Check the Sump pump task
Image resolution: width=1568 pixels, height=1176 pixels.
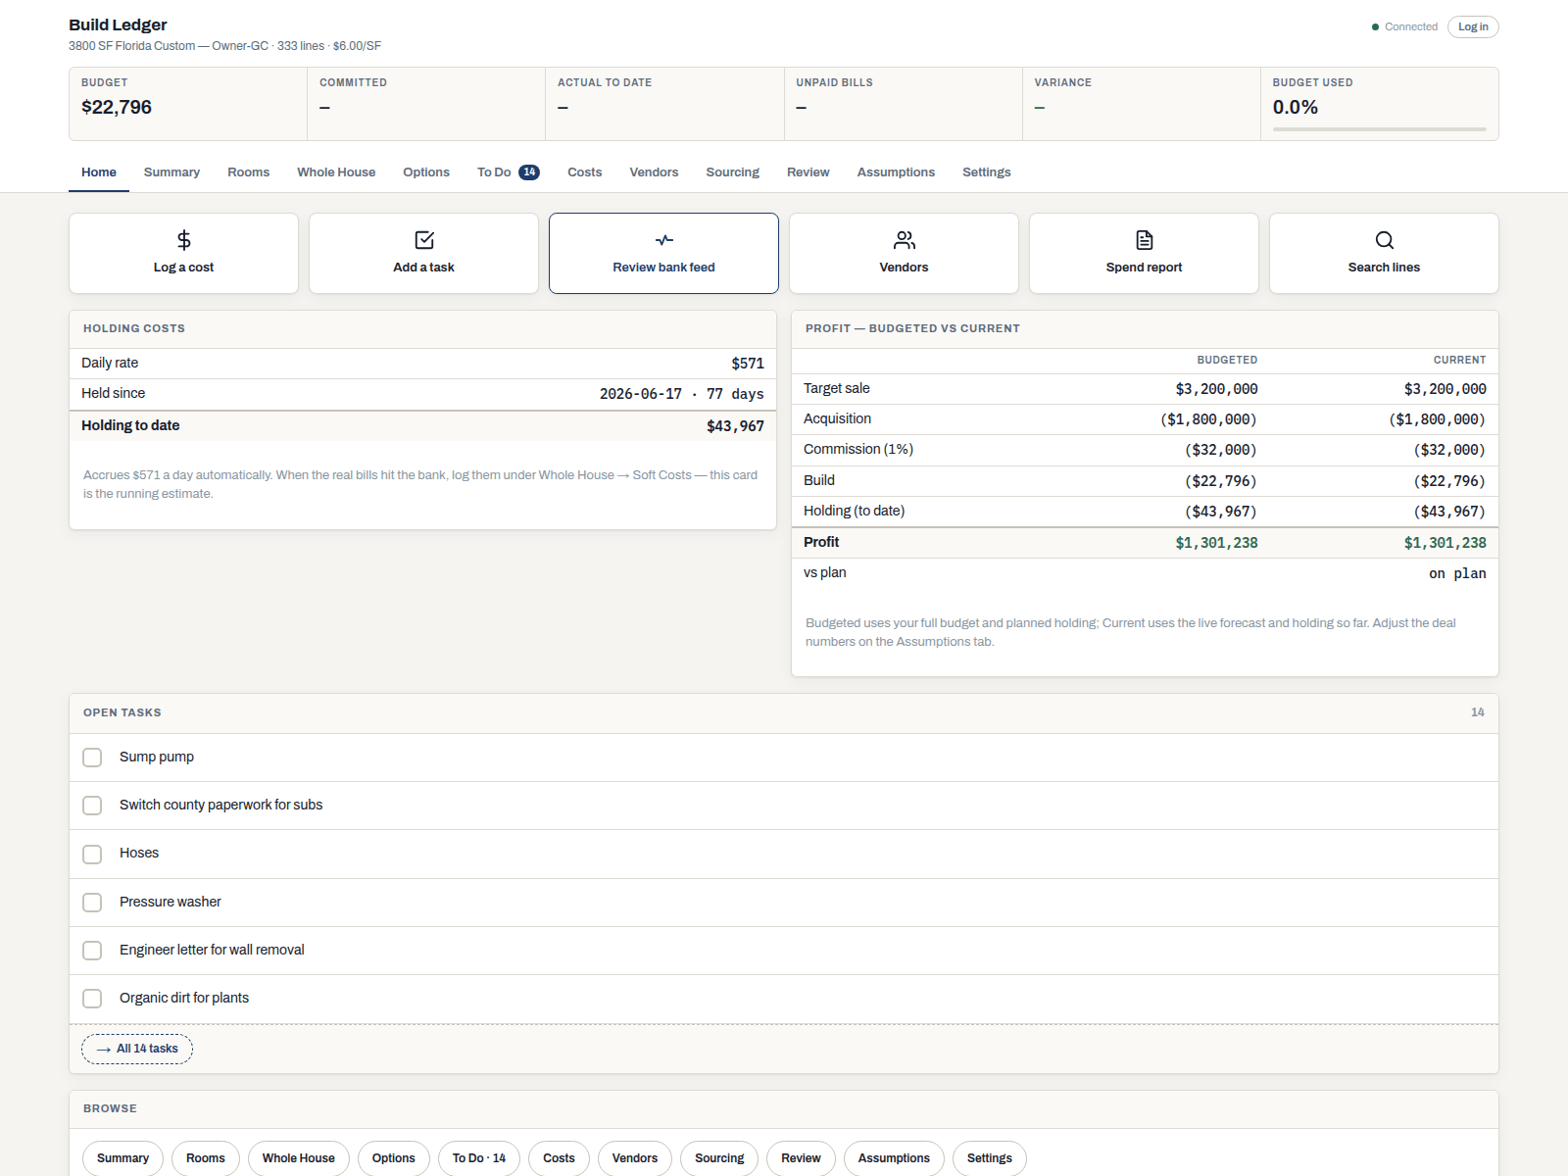(92, 758)
